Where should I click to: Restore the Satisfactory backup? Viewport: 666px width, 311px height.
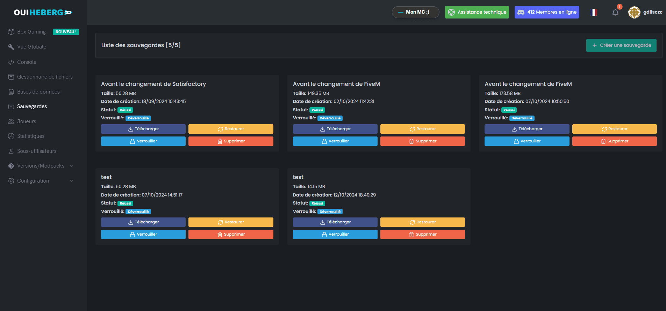[x=231, y=129]
